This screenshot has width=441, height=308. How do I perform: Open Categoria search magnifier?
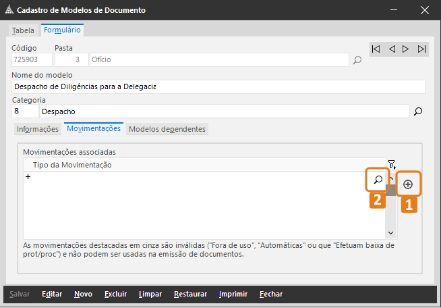tap(418, 111)
